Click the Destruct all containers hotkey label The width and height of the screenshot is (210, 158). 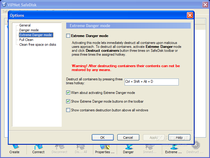click(x=94, y=81)
